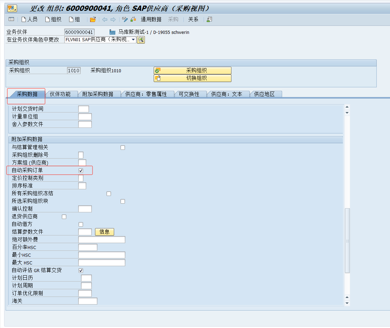
Task: Click the rightmost toolbar settings icon
Action: tap(209, 19)
